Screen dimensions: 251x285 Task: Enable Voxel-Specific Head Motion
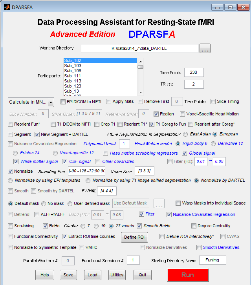(182, 114)
